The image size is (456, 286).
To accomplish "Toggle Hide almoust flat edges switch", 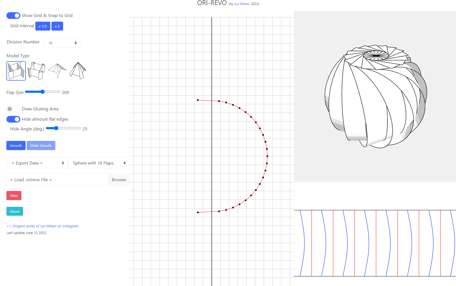I will [13, 119].
